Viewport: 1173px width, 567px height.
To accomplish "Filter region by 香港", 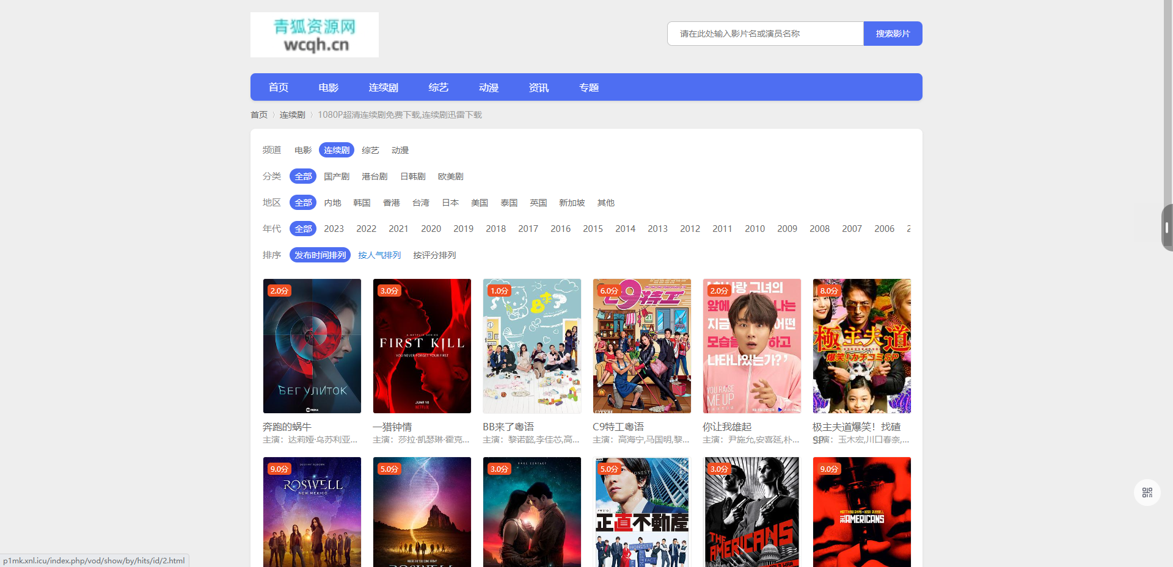I will [392, 203].
